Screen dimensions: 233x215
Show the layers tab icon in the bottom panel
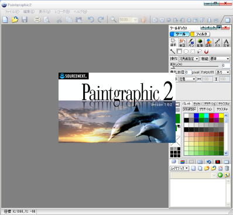coord(173,162)
